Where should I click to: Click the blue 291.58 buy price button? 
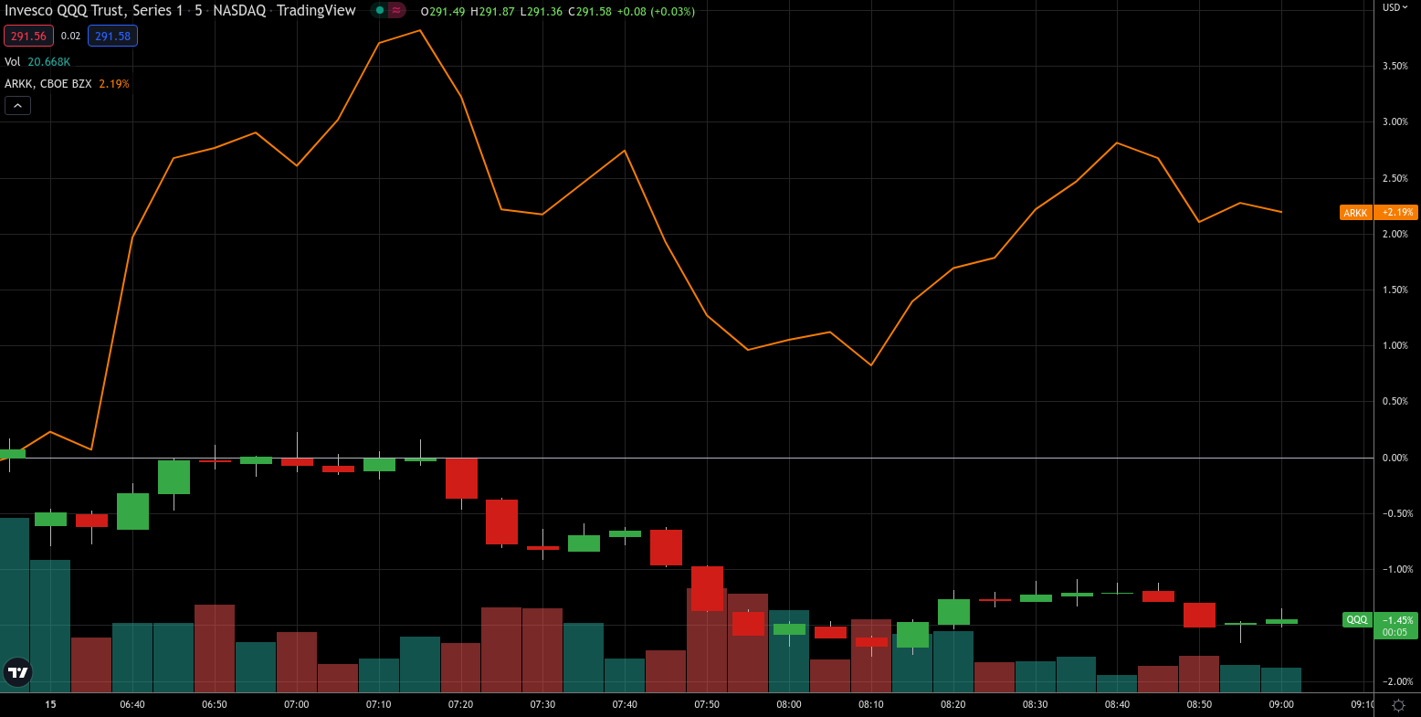[x=112, y=37]
